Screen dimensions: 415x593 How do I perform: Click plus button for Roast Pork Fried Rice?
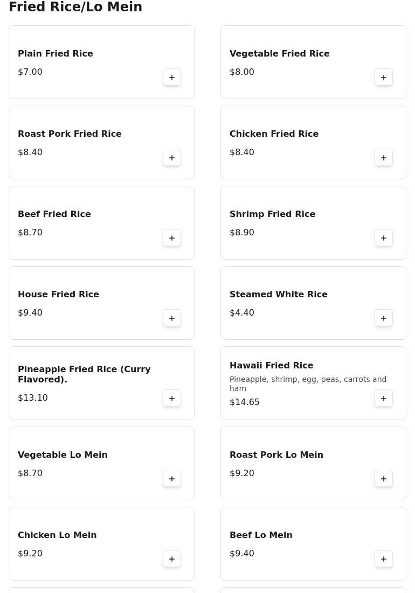pos(172,158)
